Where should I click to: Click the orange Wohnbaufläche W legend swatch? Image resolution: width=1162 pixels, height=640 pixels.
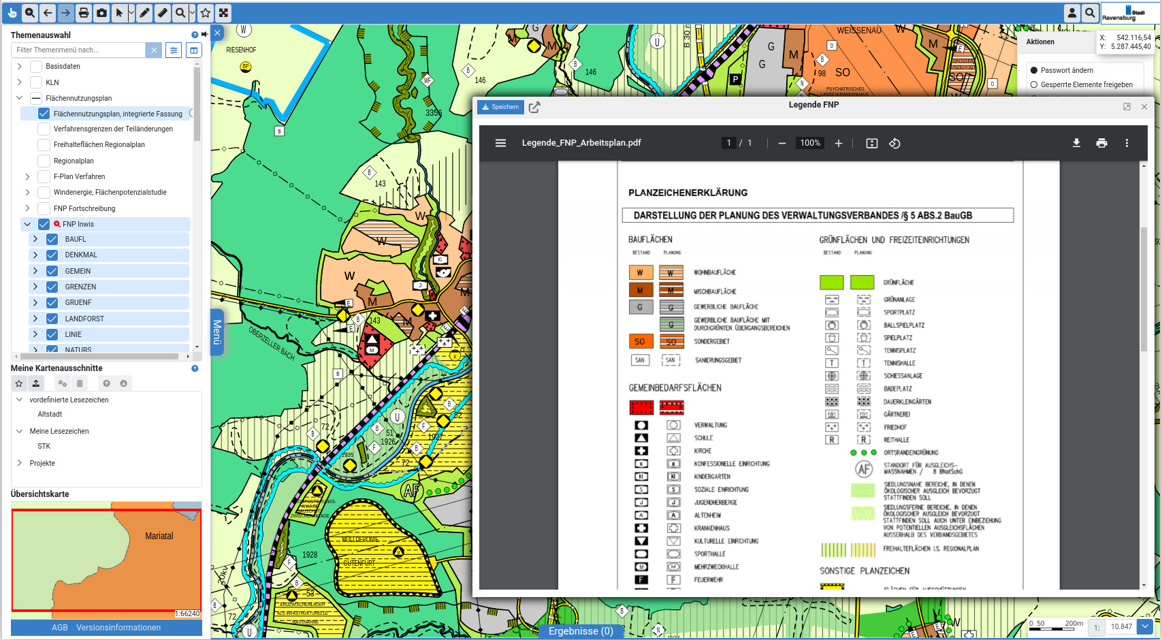(641, 272)
